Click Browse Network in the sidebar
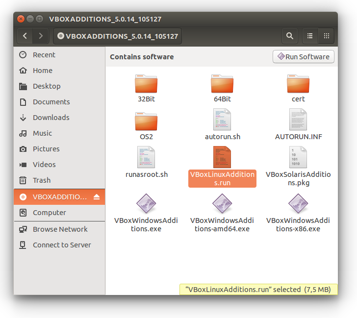357x318 pixels. (59, 229)
